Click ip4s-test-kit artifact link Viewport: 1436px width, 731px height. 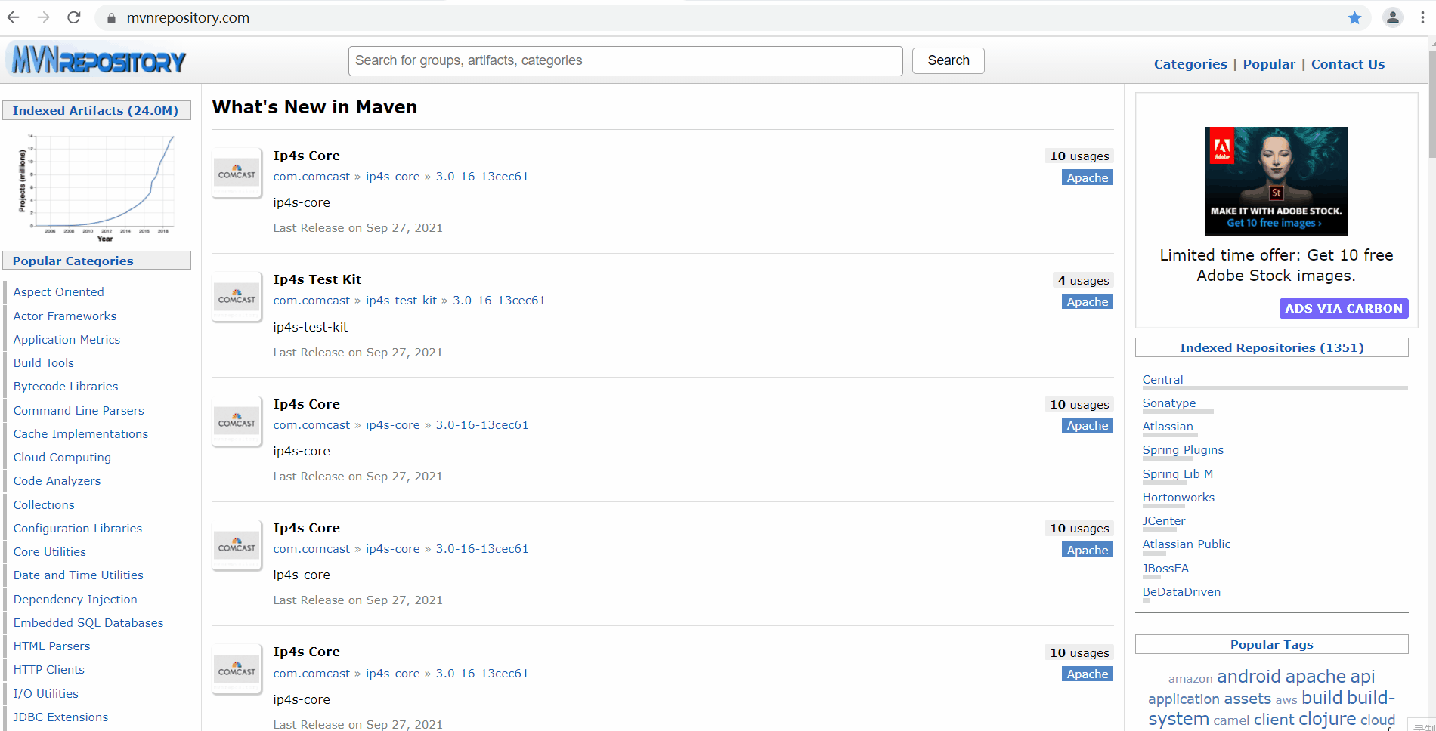[401, 301]
